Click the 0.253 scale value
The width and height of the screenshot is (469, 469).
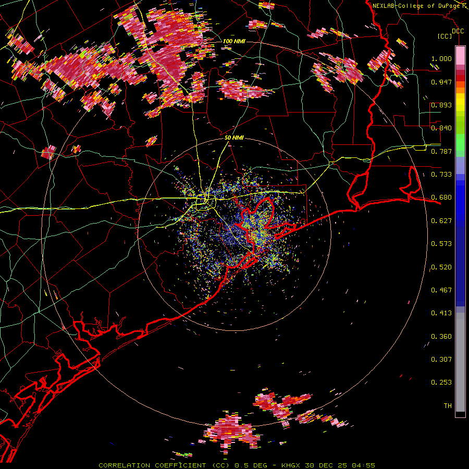pos(441,382)
